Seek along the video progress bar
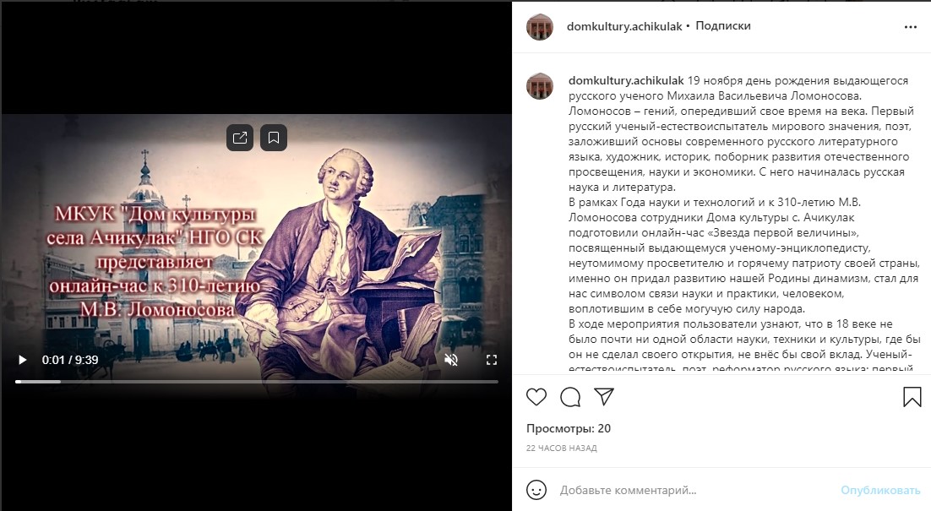This screenshot has width=931, height=511. point(257,382)
